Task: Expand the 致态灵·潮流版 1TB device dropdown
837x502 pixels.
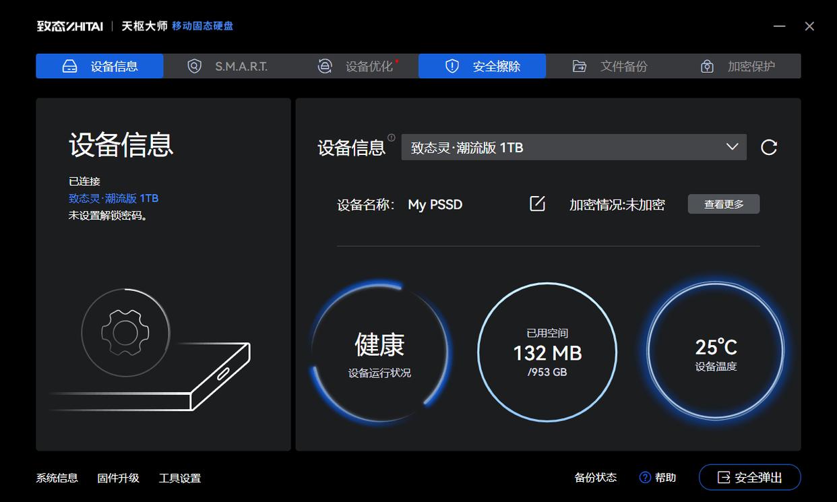Action: tap(573, 148)
